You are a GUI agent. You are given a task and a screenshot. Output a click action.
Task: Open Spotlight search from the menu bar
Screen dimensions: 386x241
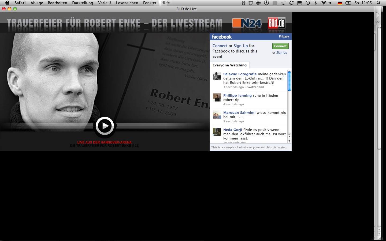tap(378, 3)
